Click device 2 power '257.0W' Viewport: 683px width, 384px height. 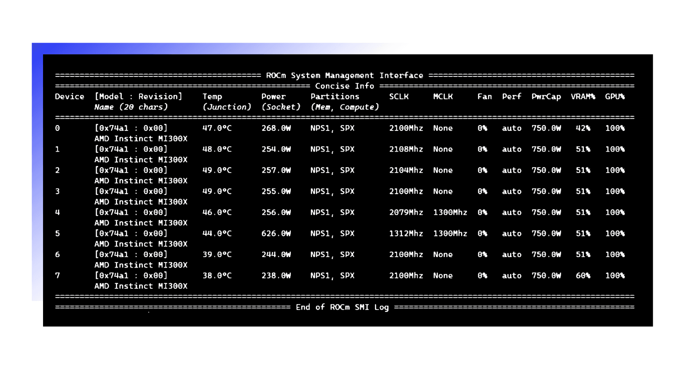pyautogui.click(x=276, y=170)
